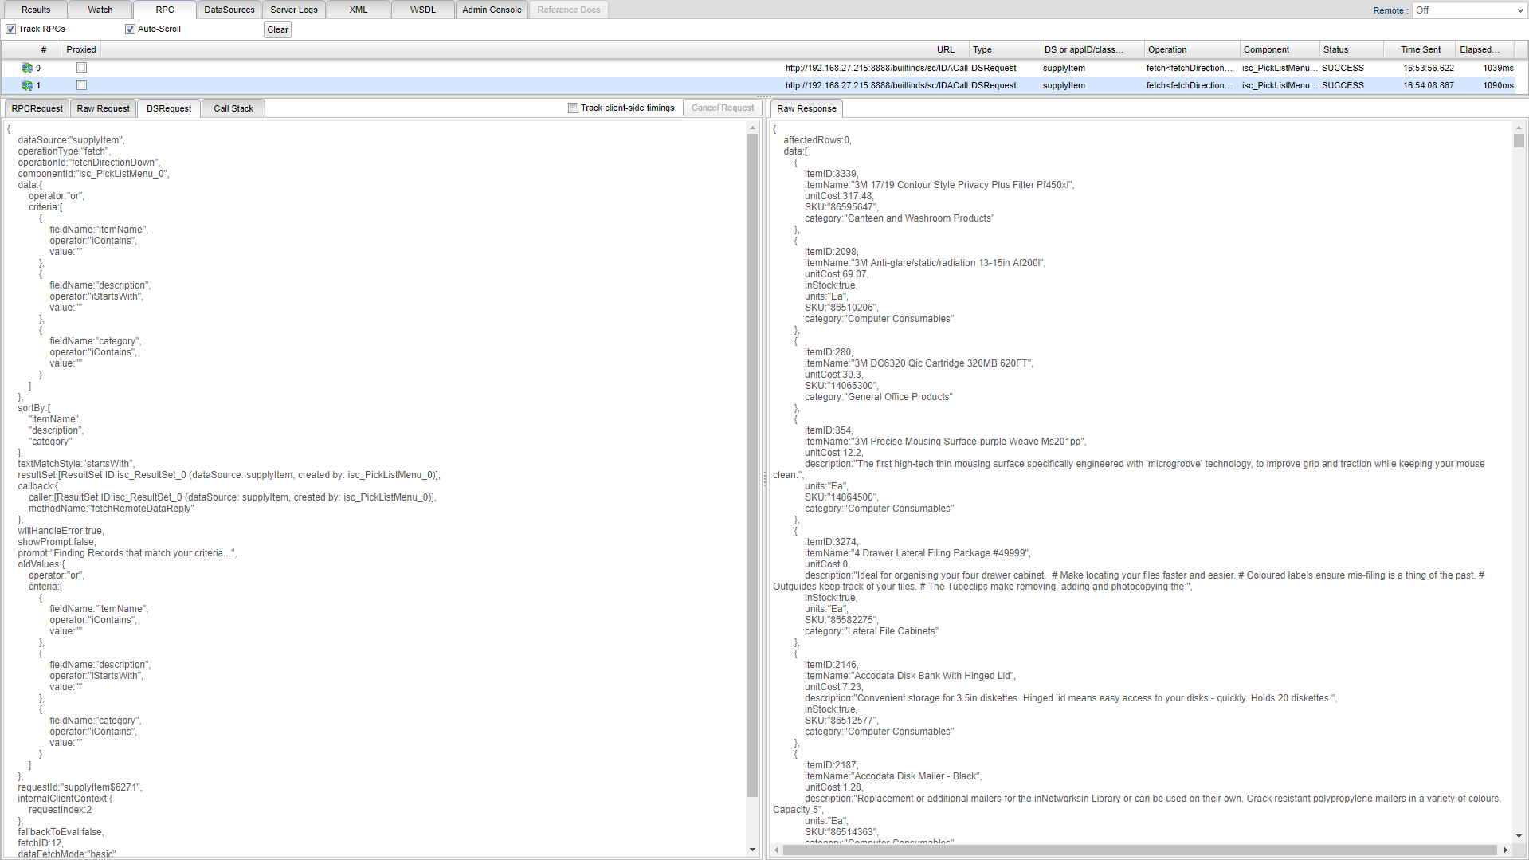
Task: Click the RPC transaction icon in row 1
Action: [x=27, y=85]
